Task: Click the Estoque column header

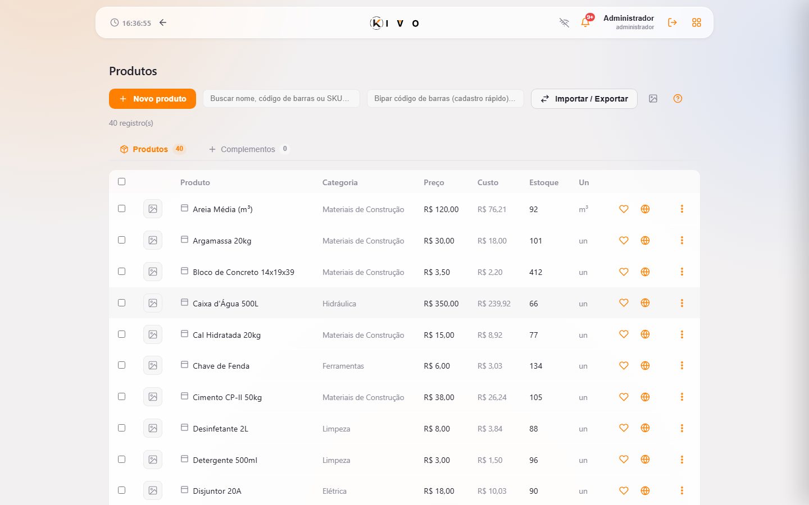Action: click(544, 182)
